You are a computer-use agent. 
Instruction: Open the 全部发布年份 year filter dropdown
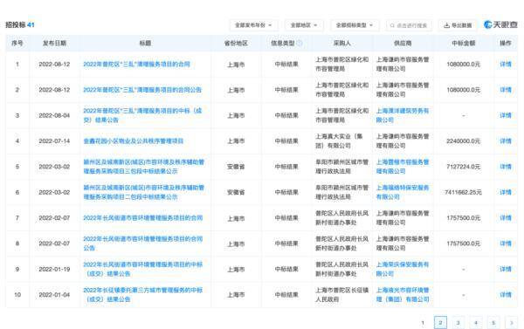click(253, 25)
